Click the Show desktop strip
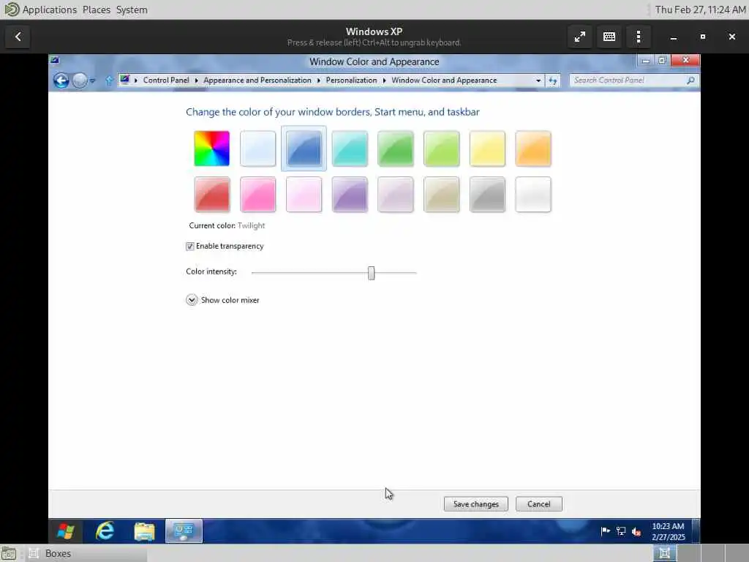Viewport: 749px width, 562px height. pyautogui.click(x=696, y=531)
